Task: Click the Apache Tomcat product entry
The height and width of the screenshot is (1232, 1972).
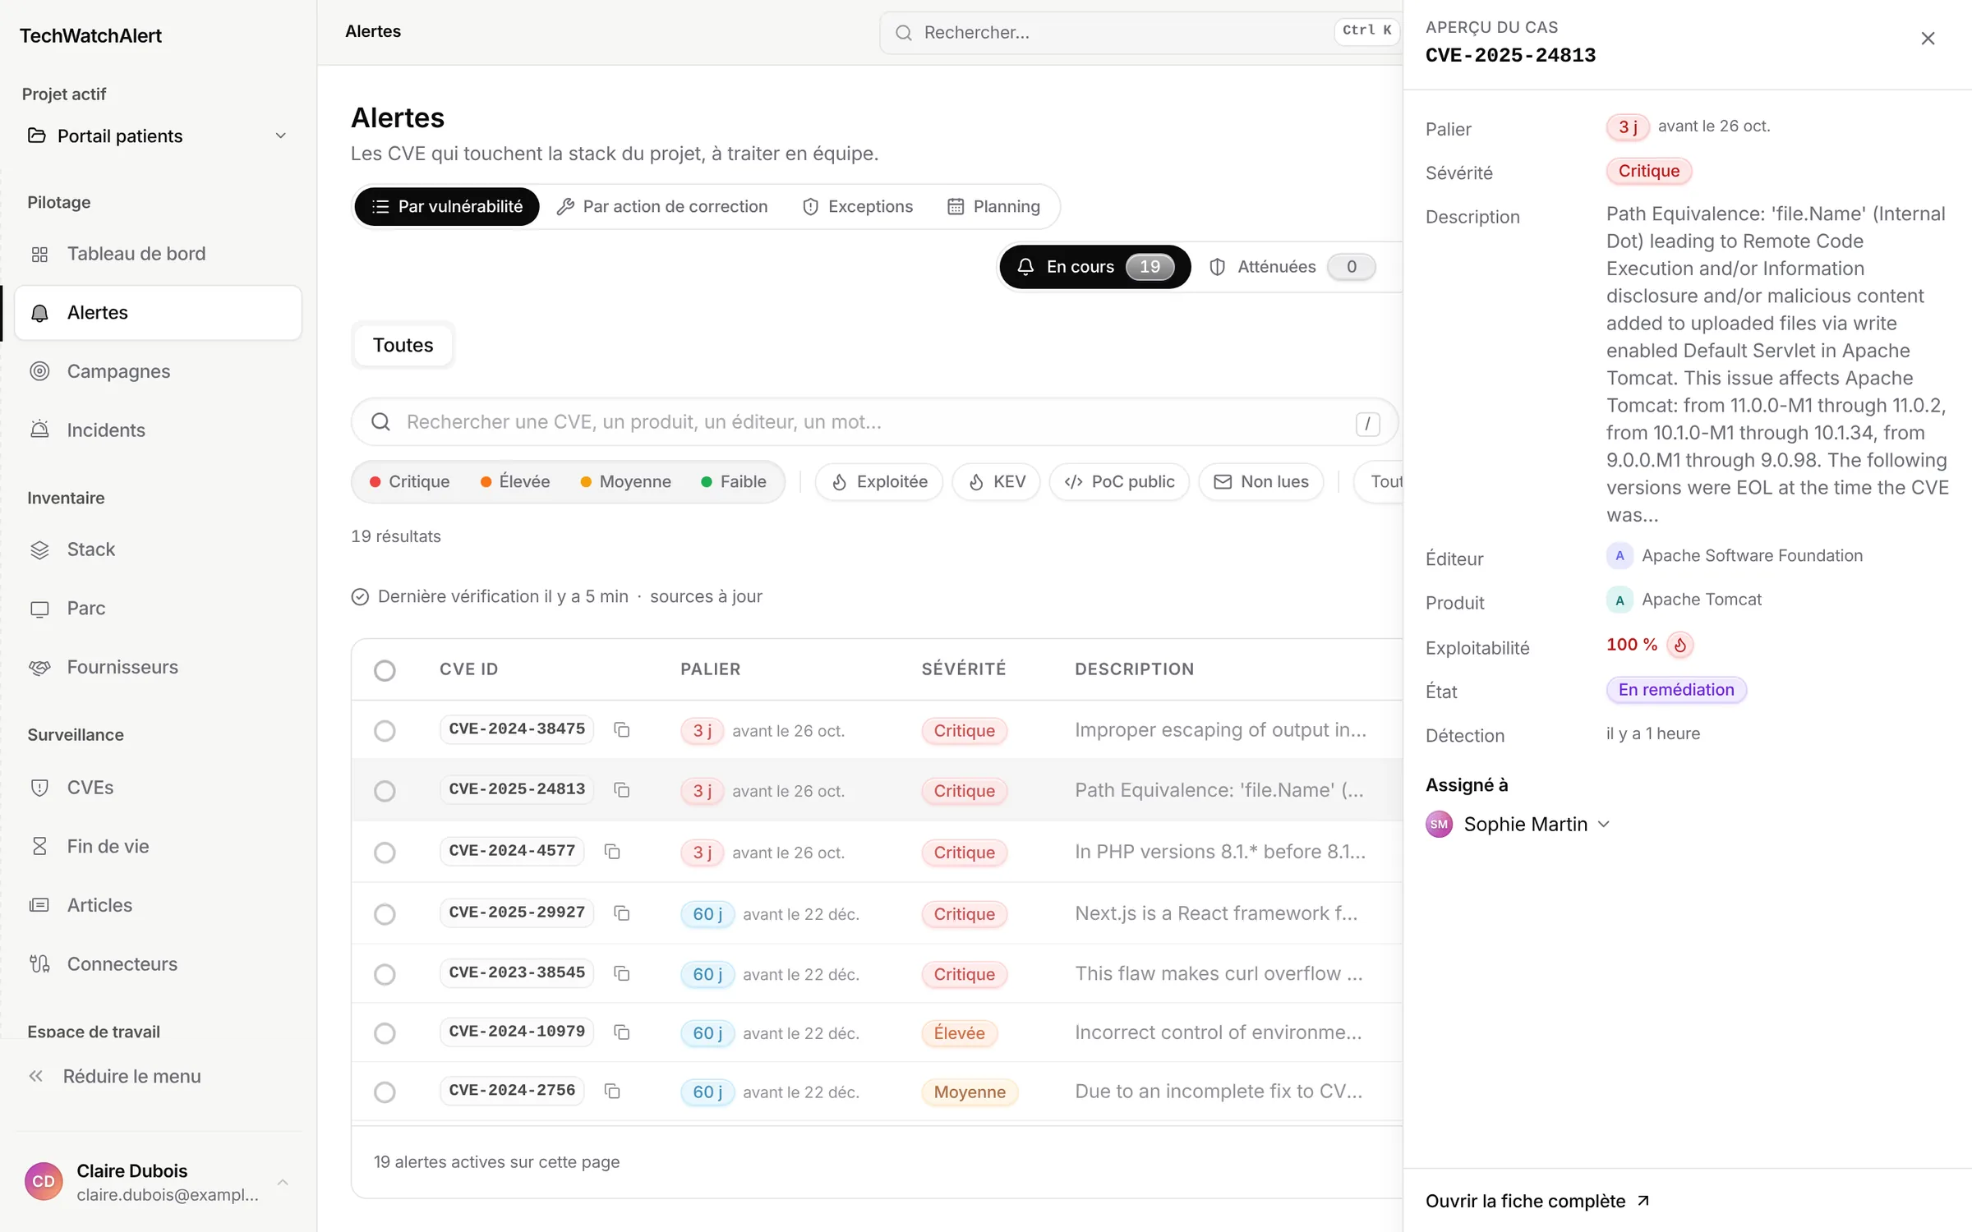Action: [x=1684, y=600]
